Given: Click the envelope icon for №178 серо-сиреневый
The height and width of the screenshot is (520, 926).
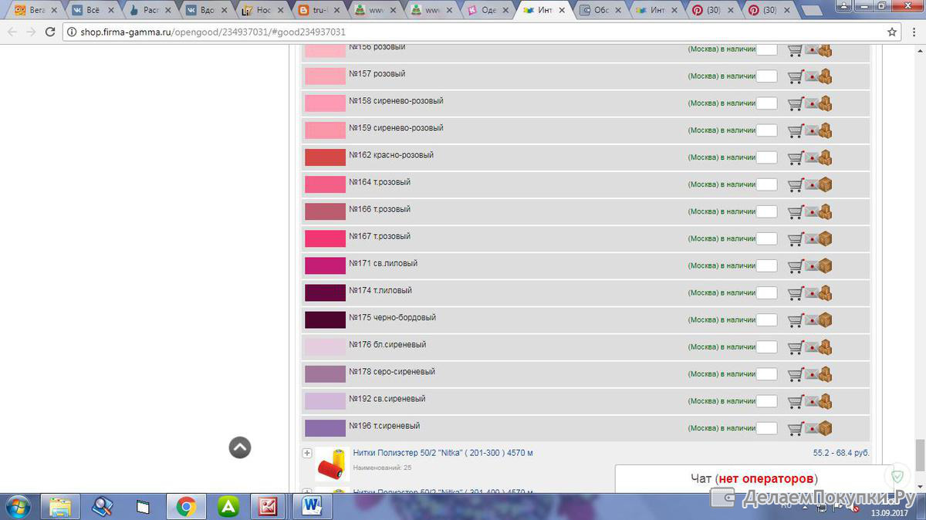Looking at the screenshot, I should 811,374.
